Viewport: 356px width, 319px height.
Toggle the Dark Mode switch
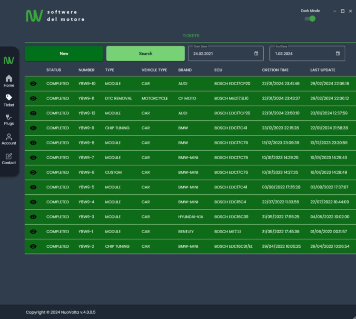310,19
